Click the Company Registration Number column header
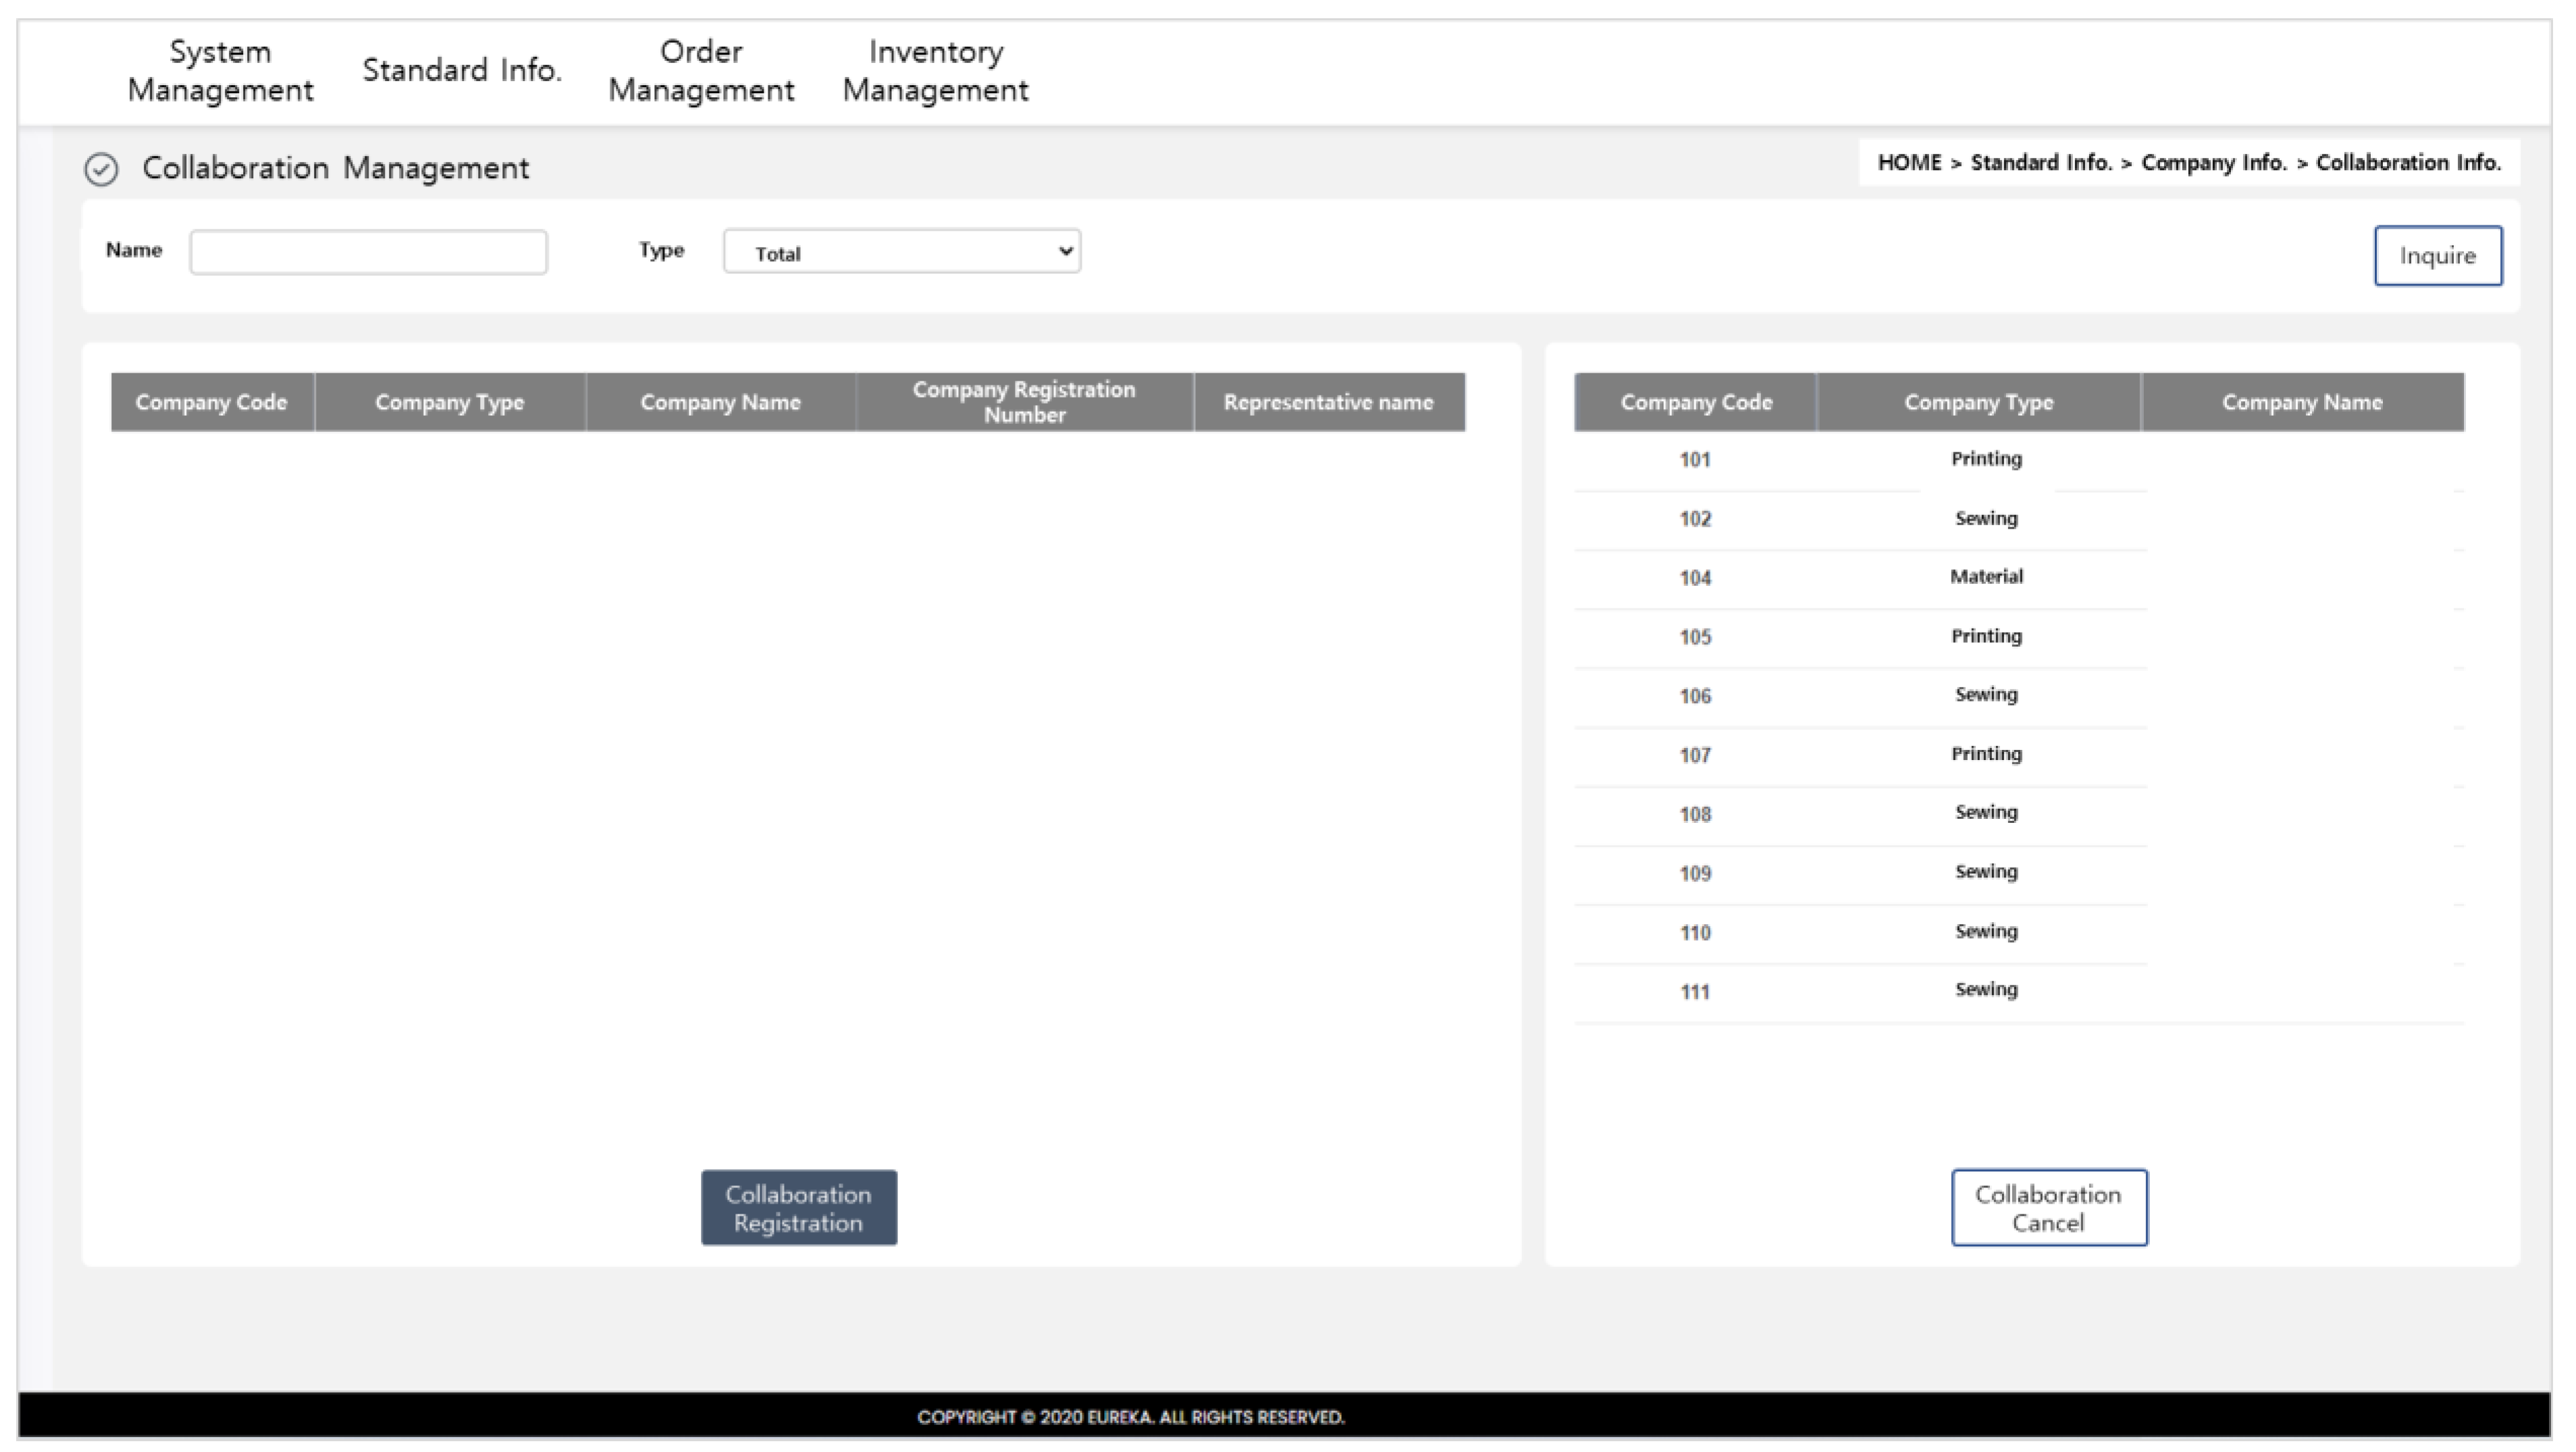Screen dimensions: 2576x1452 click(x=1023, y=402)
